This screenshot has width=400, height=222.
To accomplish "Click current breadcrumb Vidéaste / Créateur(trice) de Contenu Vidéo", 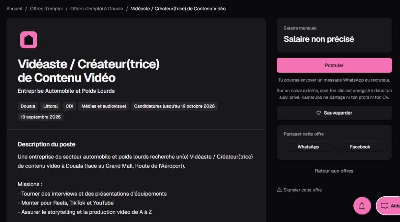I will [178, 9].
